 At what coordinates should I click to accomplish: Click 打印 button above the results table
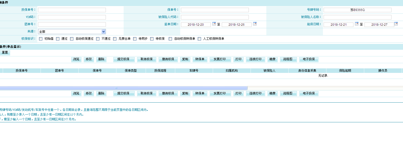click(239, 59)
